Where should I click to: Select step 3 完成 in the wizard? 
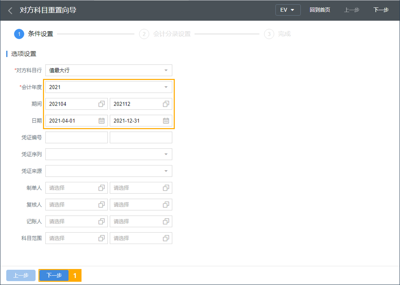coord(277,34)
